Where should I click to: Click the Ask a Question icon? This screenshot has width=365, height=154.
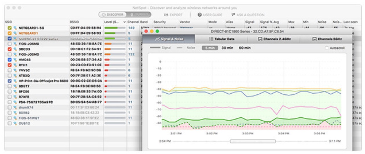pyautogui.click(x=233, y=15)
